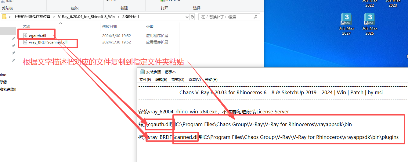Go to the 下载的压缩包存放位置 breadcrumb folder
408x162 pixels.
click(32, 17)
